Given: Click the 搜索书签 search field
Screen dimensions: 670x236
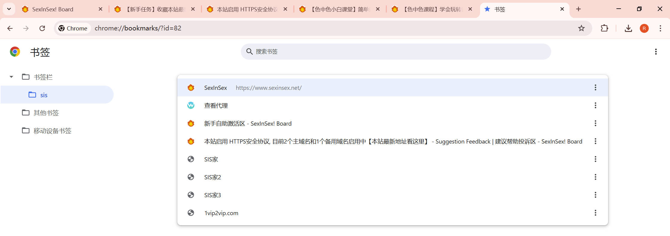Looking at the screenshot, I should point(396,52).
